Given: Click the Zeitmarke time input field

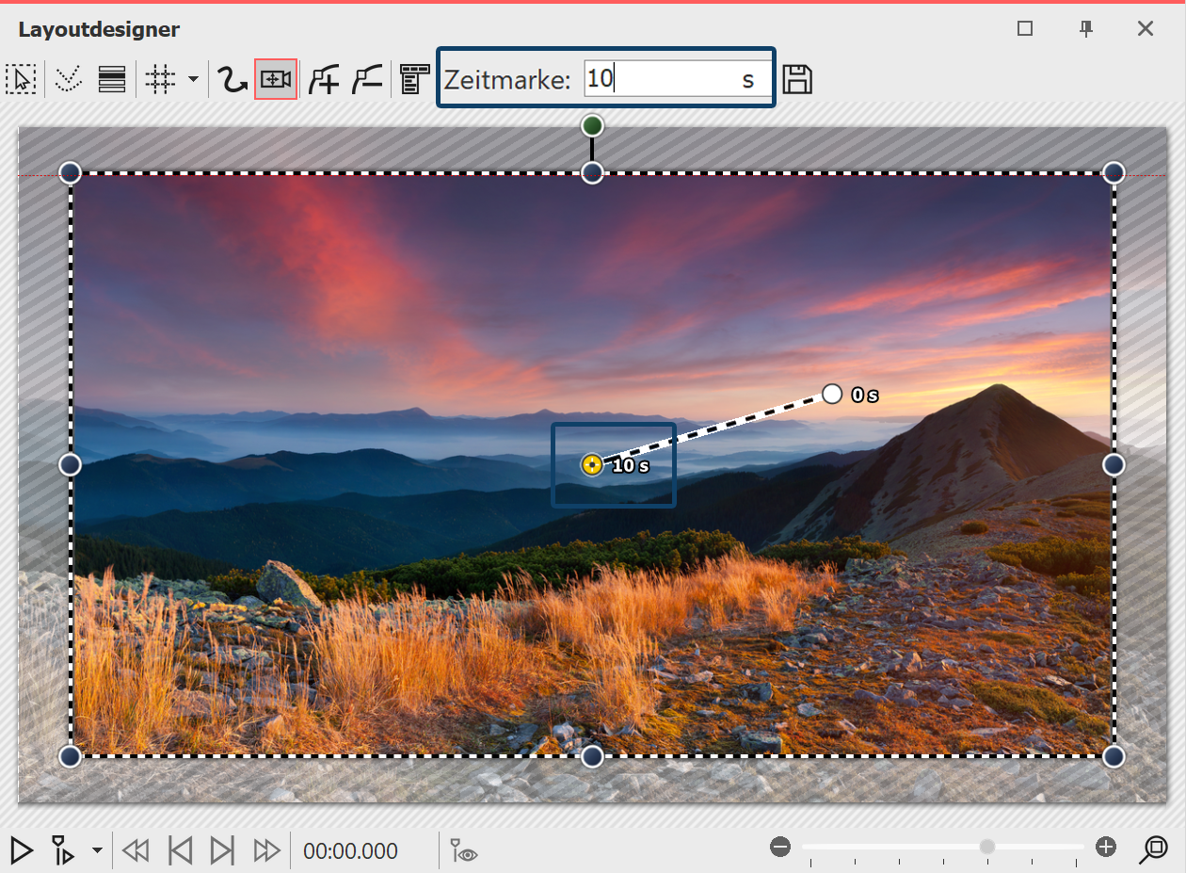Looking at the screenshot, I should [x=659, y=79].
